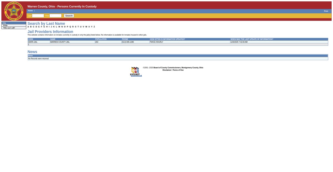Screen dimensions: 333x172
Task: Focus the First name input field
Action: (x=56, y=16)
